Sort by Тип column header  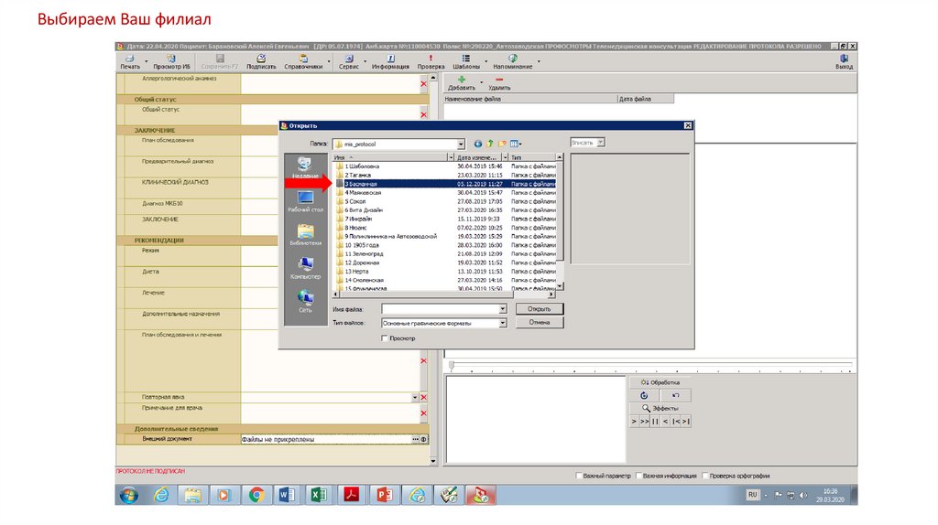pos(532,157)
